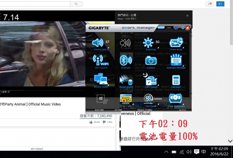
Task: Toggle the Camera device icon
Action: [151, 61]
